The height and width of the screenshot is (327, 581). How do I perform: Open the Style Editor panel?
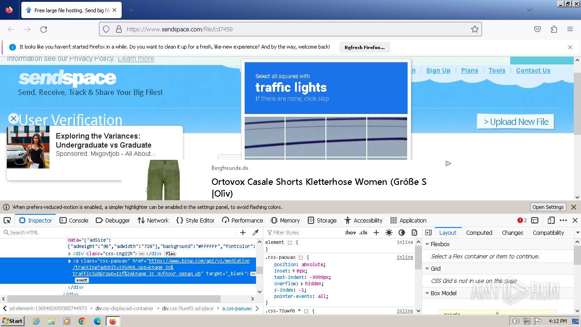(195, 220)
